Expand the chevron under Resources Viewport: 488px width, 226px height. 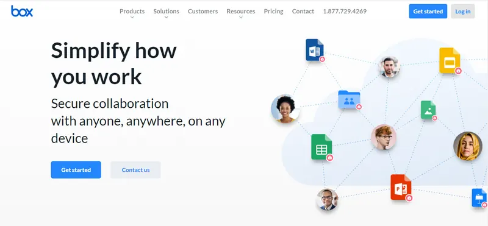click(x=241, y=18)
